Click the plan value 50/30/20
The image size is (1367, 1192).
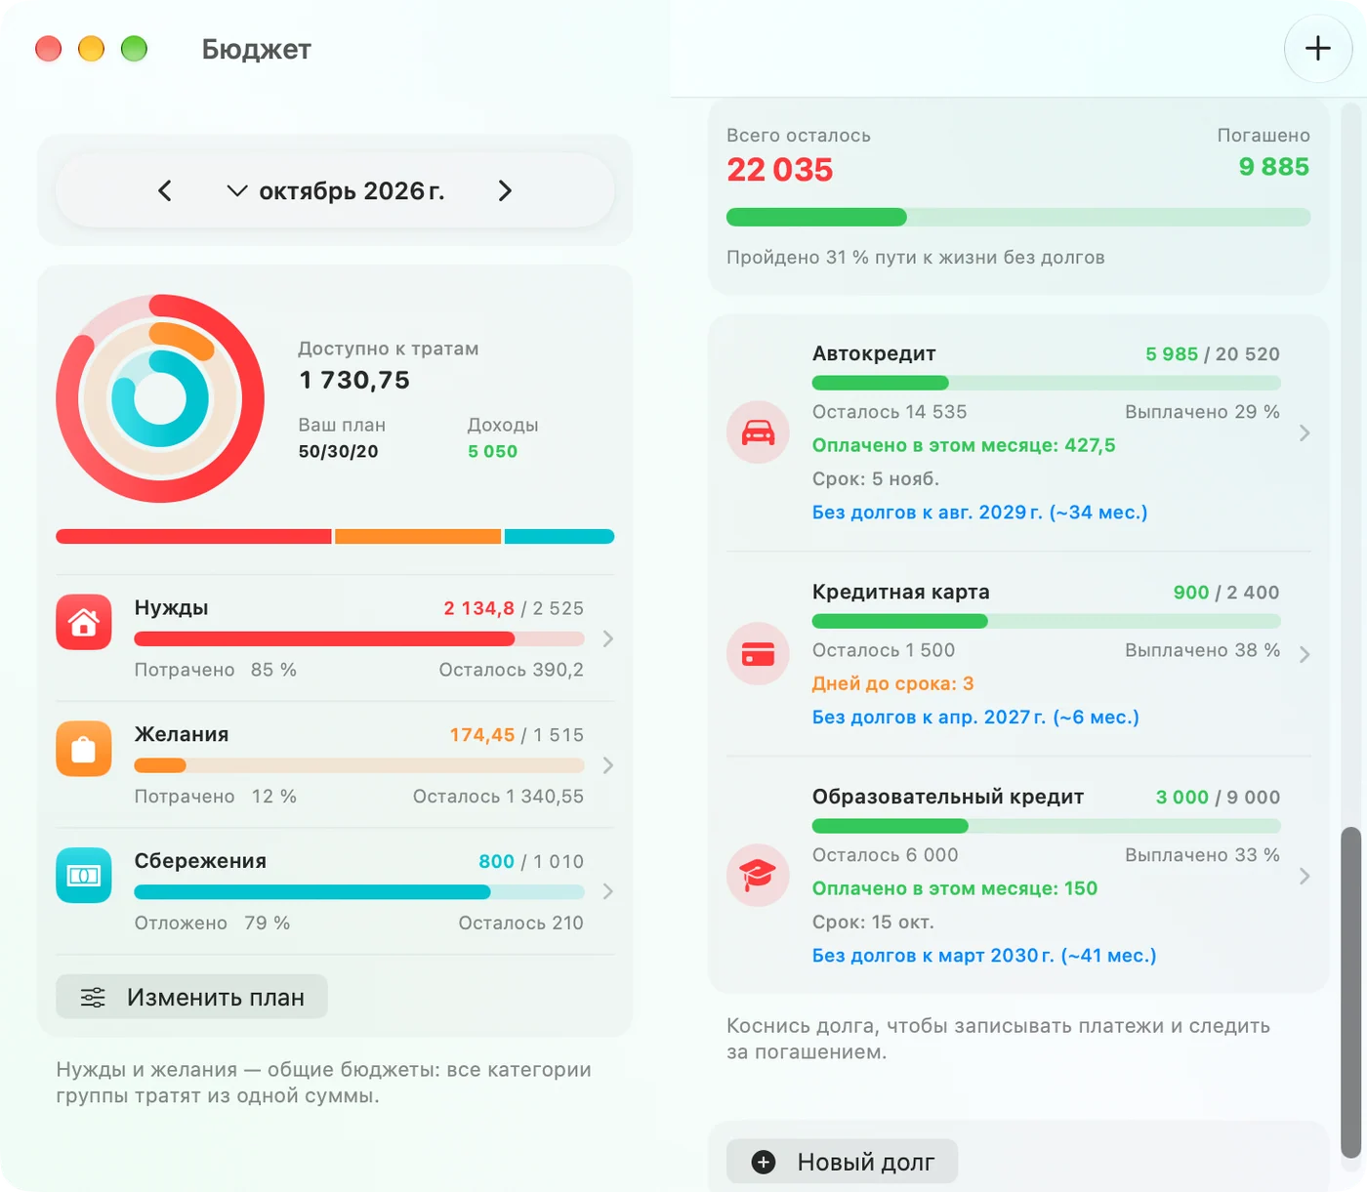point(338,451)
